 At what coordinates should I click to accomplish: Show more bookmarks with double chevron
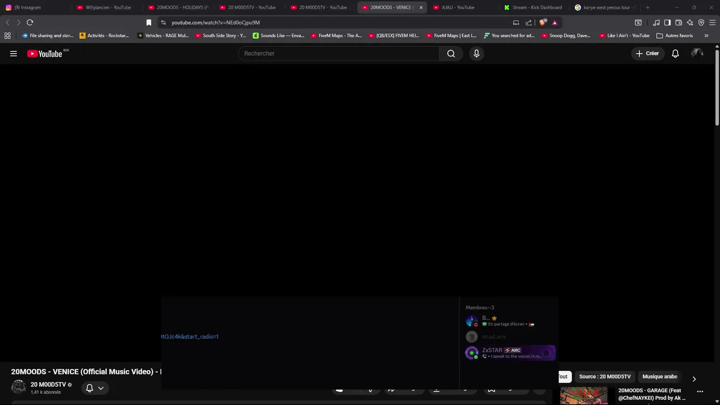pos(706,35)
